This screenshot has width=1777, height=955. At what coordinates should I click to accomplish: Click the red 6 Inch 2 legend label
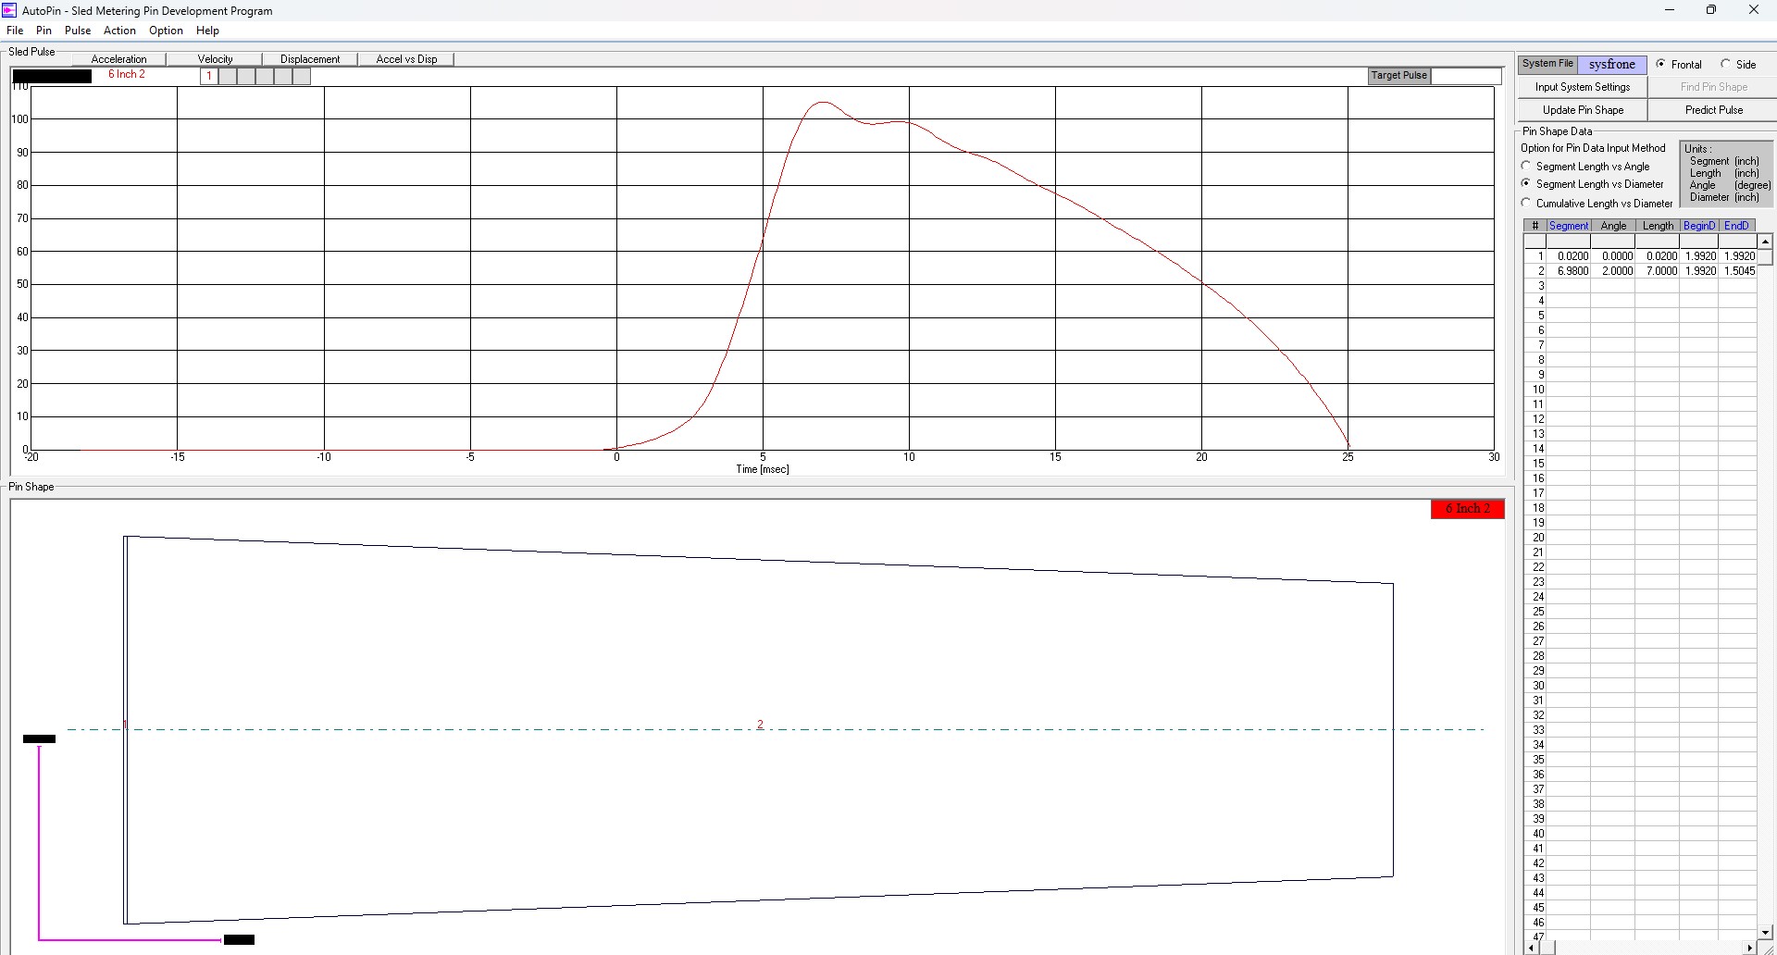pos(1467,509)
